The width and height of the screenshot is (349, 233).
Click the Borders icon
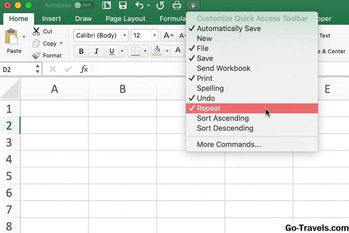(x=135, y=51)
